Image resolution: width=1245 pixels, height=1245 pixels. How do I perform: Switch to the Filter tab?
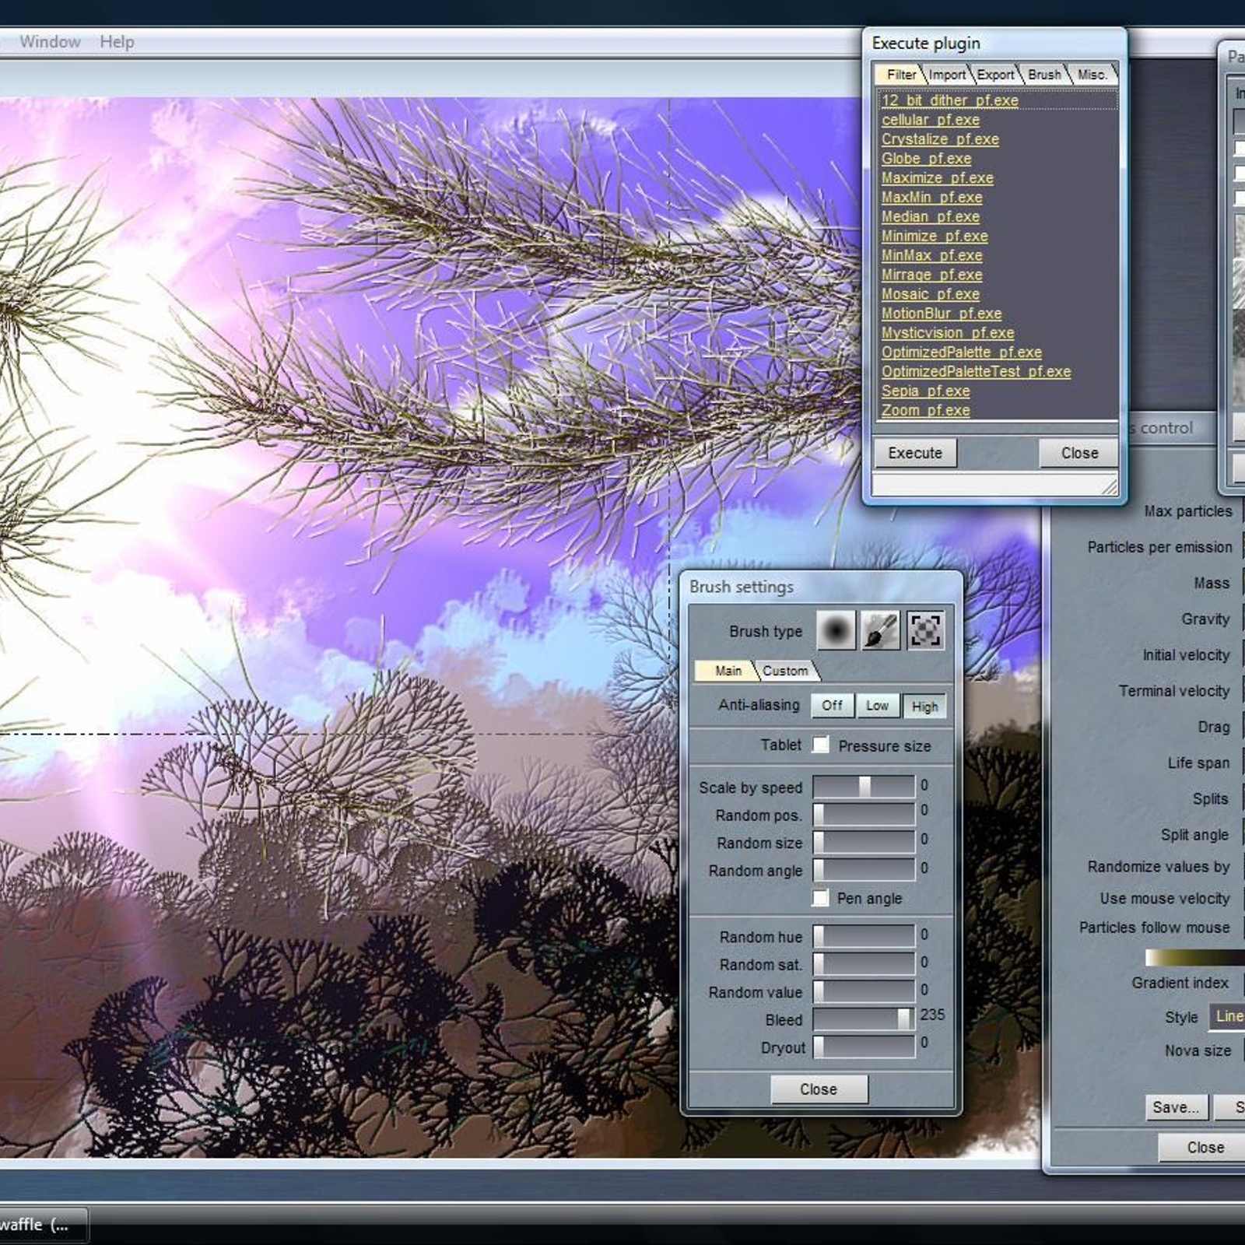[x=901, y=75]
